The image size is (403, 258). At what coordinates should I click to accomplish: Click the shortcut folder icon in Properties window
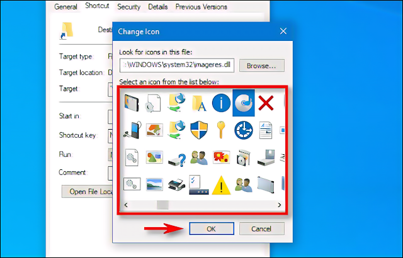[x=67, y=31]
